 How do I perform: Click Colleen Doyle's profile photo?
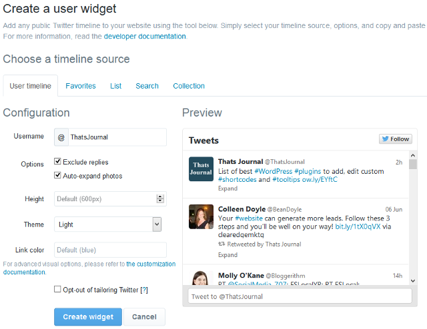pyautogui.click(x=201, y=216)
